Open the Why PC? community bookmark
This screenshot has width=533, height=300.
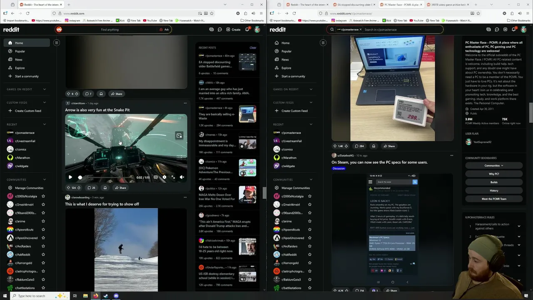pos(494,174)
